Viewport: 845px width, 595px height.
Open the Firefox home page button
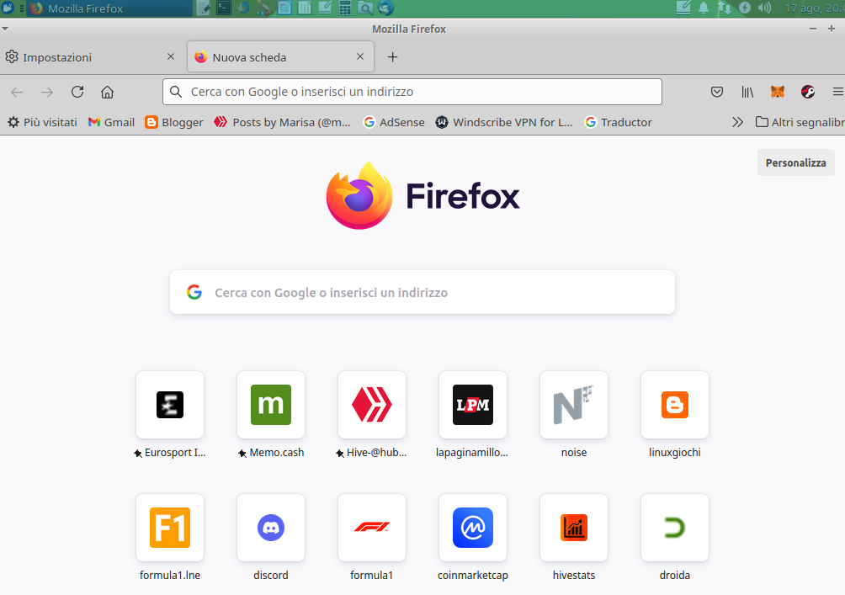[x=107, y=93]
